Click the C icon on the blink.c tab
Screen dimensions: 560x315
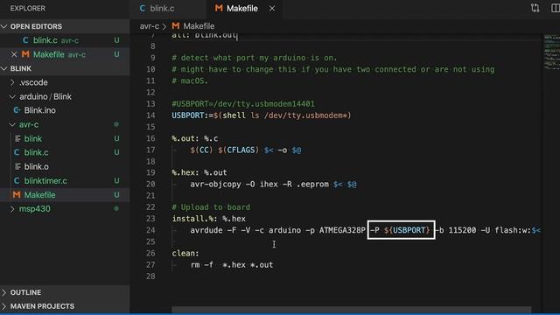[x=143, y=8]
